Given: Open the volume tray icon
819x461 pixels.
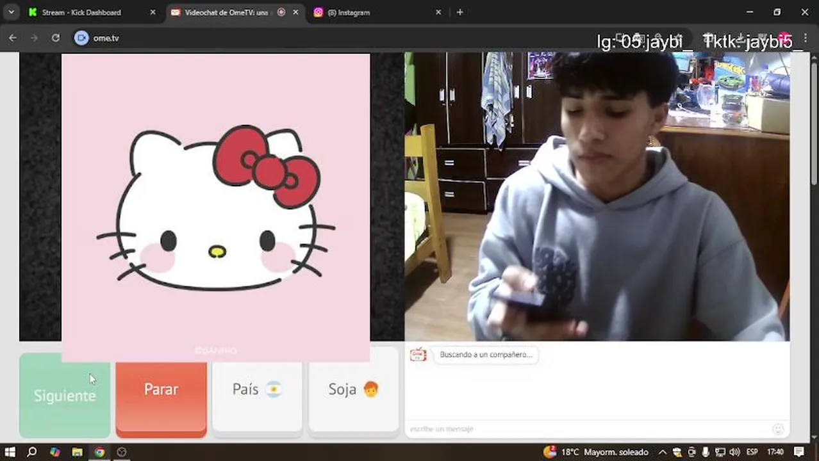Looking at the screenshot, I should pos(734,452).
